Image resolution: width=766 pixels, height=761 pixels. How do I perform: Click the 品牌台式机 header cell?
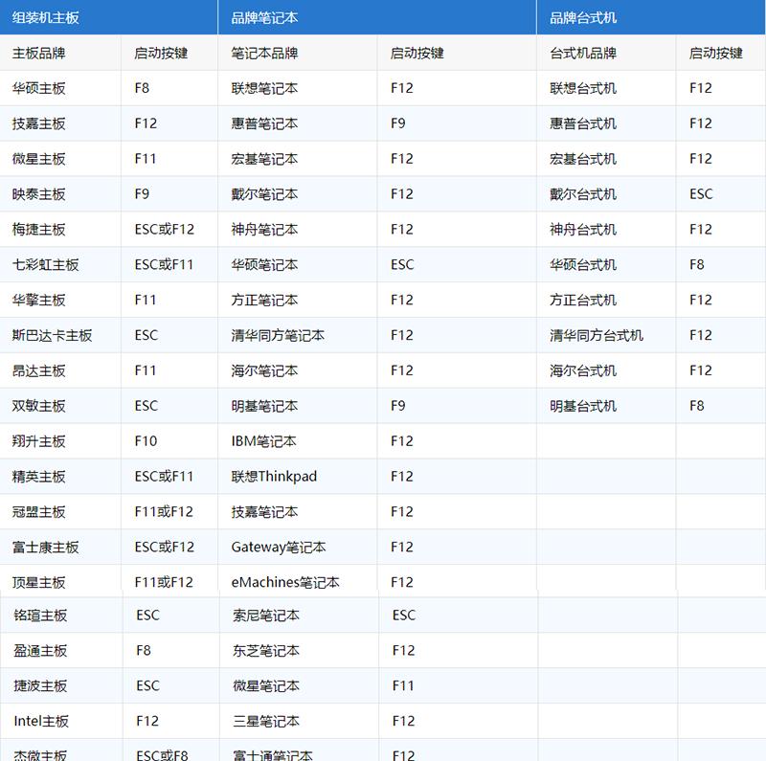coord(651,17)
